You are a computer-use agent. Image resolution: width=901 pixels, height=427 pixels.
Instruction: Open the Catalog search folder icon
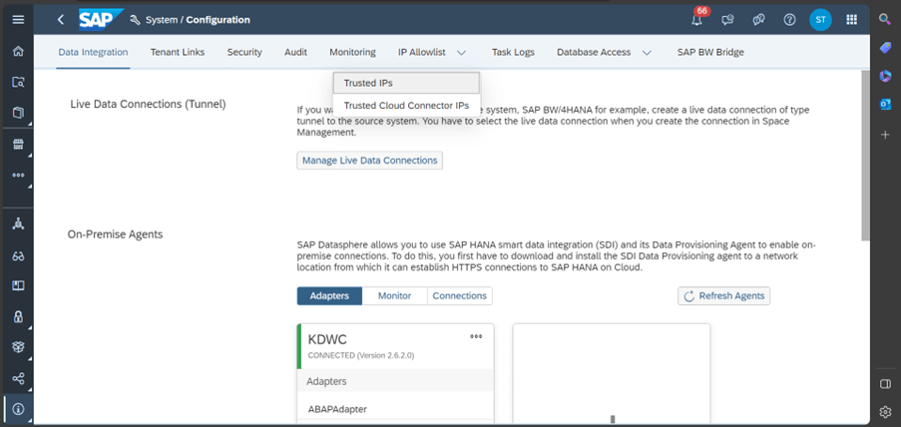(18, 82)
